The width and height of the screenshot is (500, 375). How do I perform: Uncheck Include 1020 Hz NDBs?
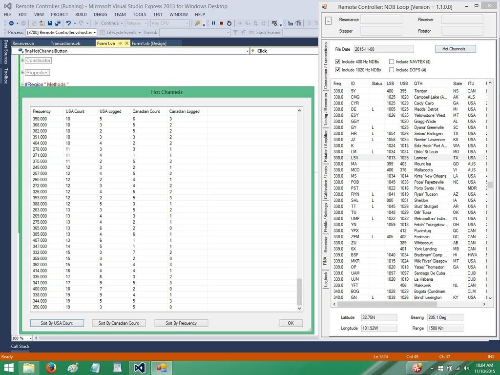click(x=338, y=70)
